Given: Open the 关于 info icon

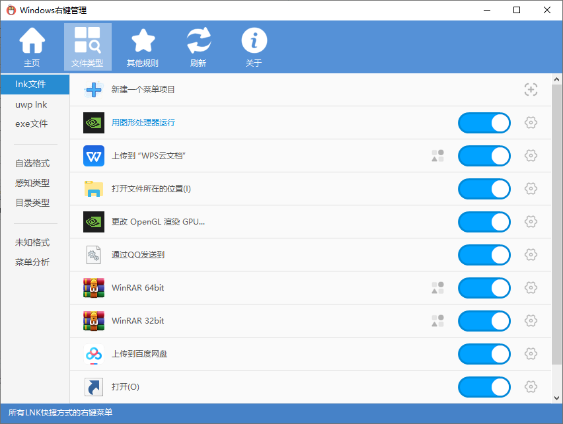Looking at the screenshot, I should tap(254, 47).
